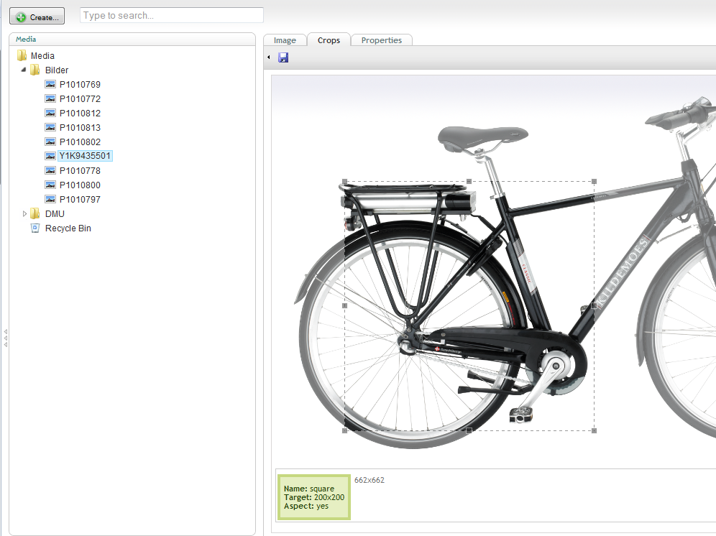Click the image icon next to P1010769
The height and width of the screenshot is (536, 716).
click(50, 85)
